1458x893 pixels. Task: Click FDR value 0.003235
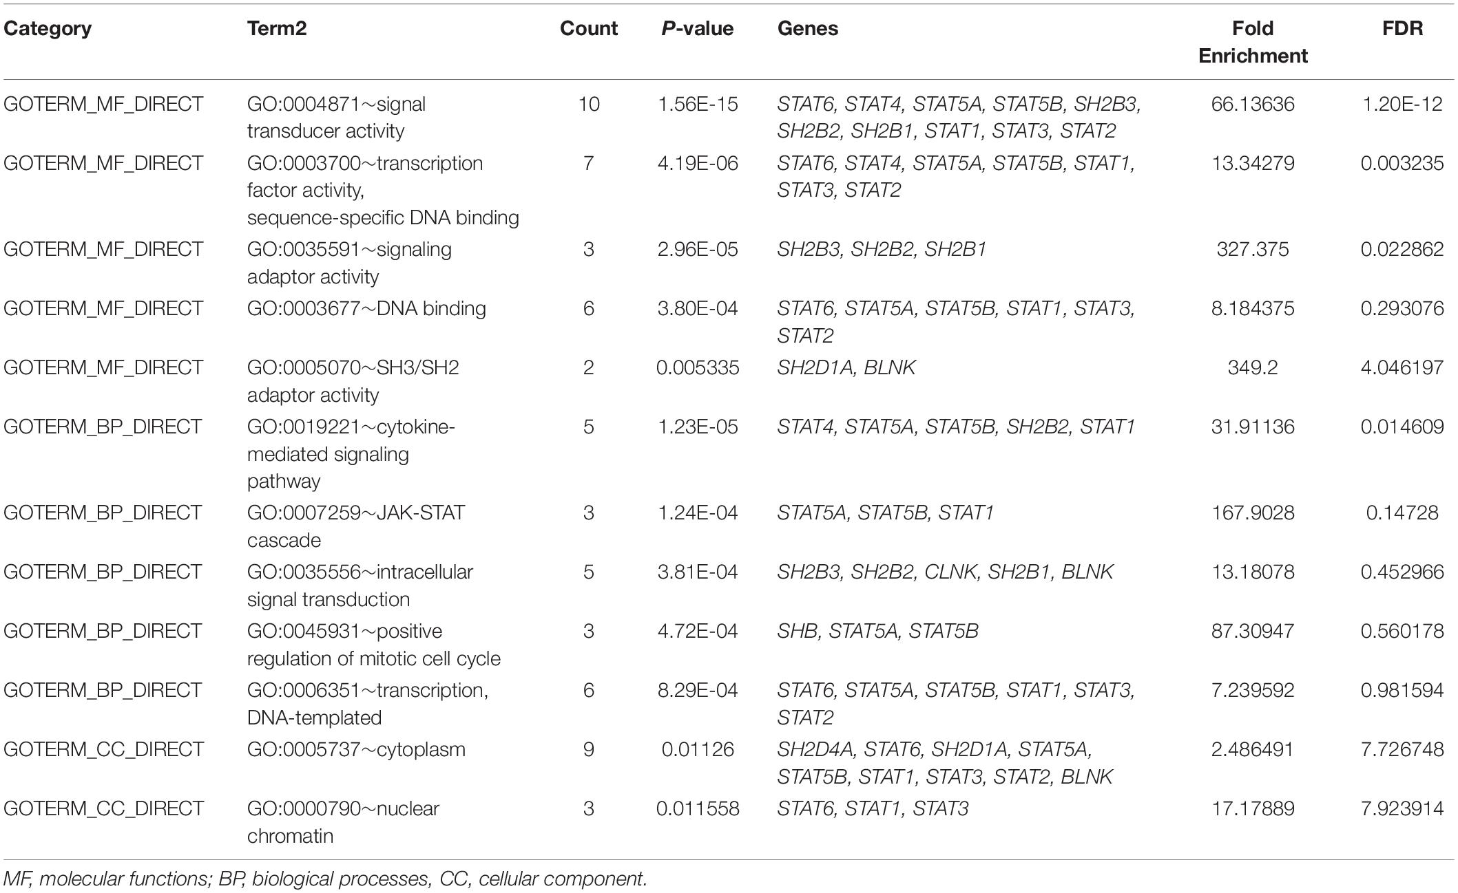tap(1402, 164)
